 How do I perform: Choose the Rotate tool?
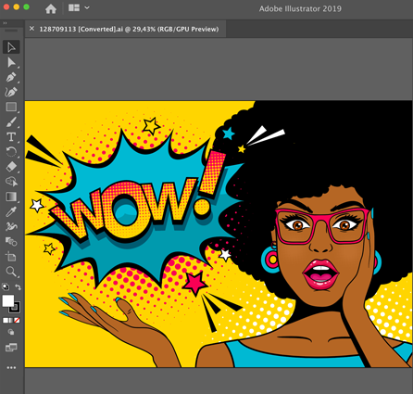11,152
